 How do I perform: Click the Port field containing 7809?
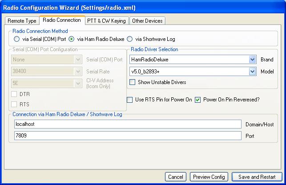(x=127, y=136)
